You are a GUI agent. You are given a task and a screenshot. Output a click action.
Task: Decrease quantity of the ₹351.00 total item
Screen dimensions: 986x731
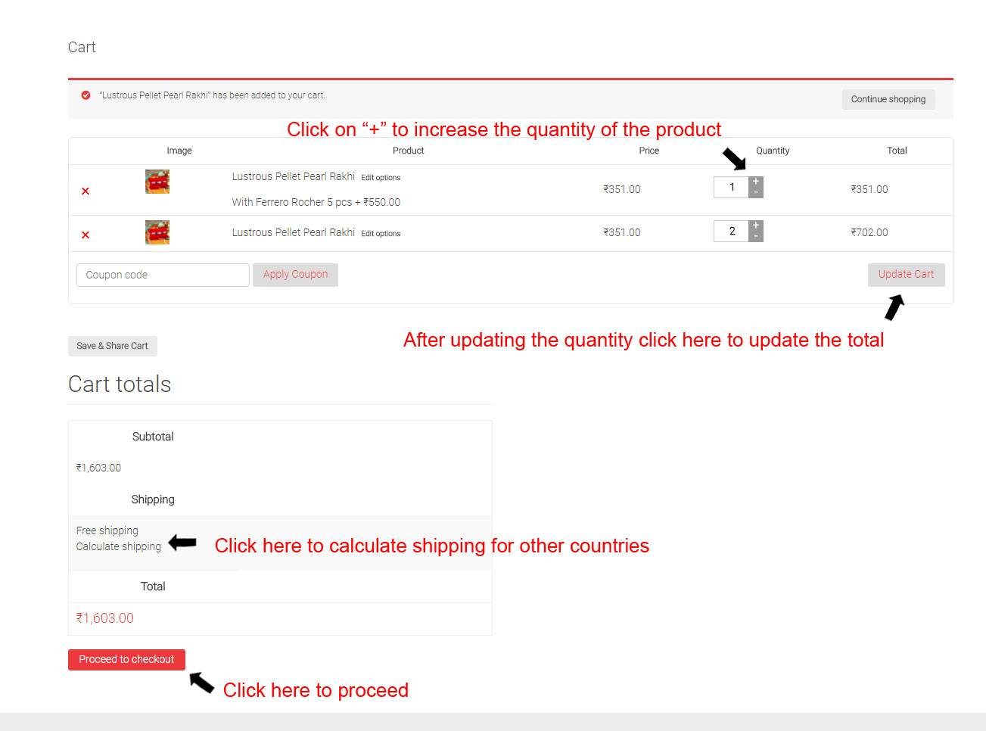point(755,192)
